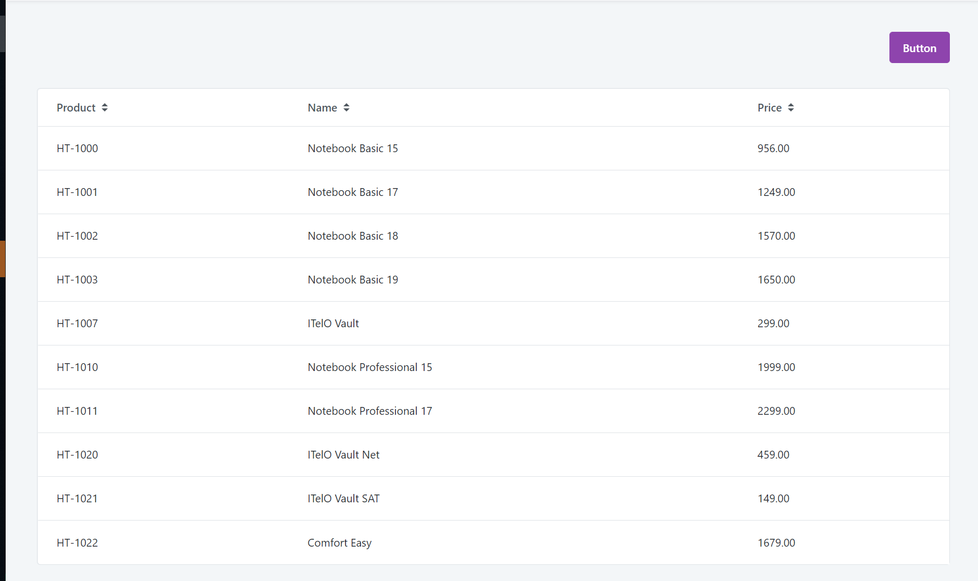Select product code HT-1003
Viewport: 978px width, 581px height.
click(x=77, y=279)
